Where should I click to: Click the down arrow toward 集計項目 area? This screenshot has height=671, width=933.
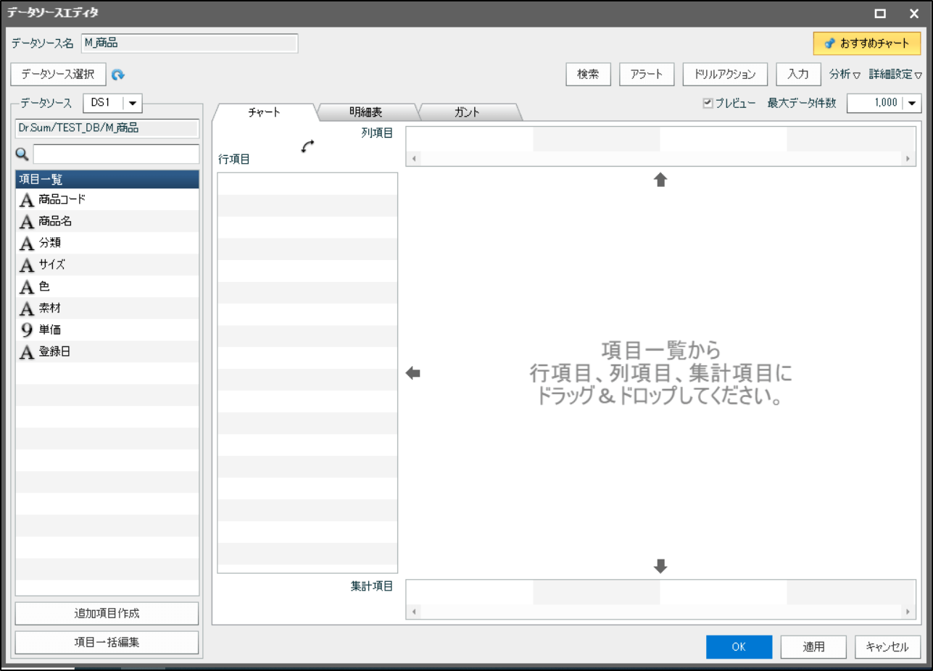click(660, 566)
